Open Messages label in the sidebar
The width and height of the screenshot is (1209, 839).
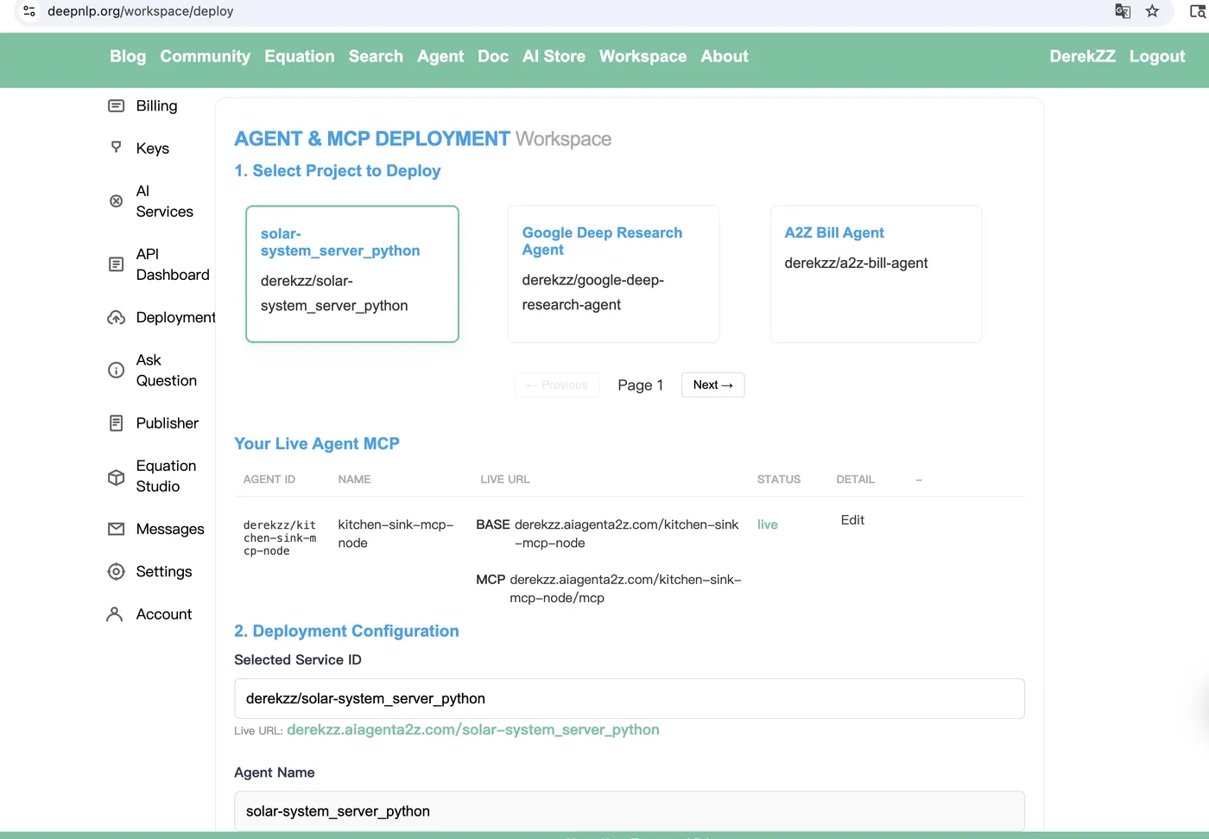click(x=170, y=529)
